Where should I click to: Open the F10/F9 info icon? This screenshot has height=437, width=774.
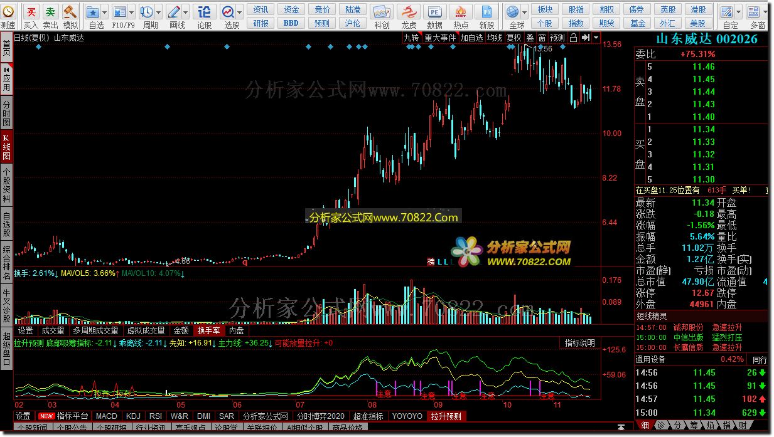(x=119, y=12)
